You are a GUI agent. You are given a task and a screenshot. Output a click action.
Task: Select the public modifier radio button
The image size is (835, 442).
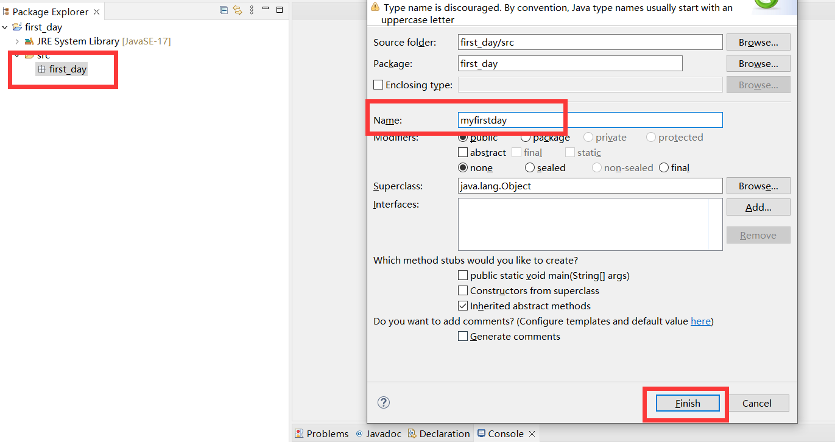point(463,138)
